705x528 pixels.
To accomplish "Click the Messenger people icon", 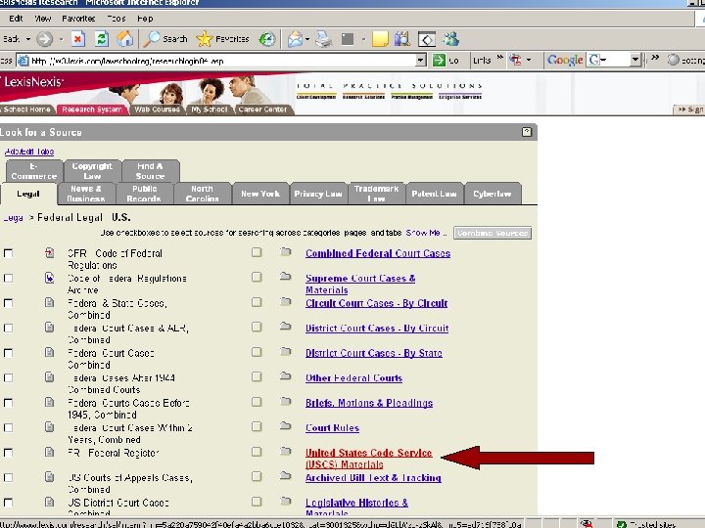I will pos(450,39).
